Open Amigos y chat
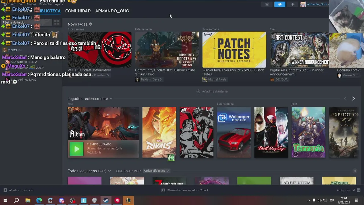The width and height of the screenshot is (364, 205). (349, 190)
